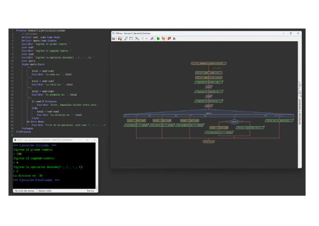Screen dimensions: 319x226
Task: Select the 'Definir opera Como Cadena' block in diagram
Action: 209,77
